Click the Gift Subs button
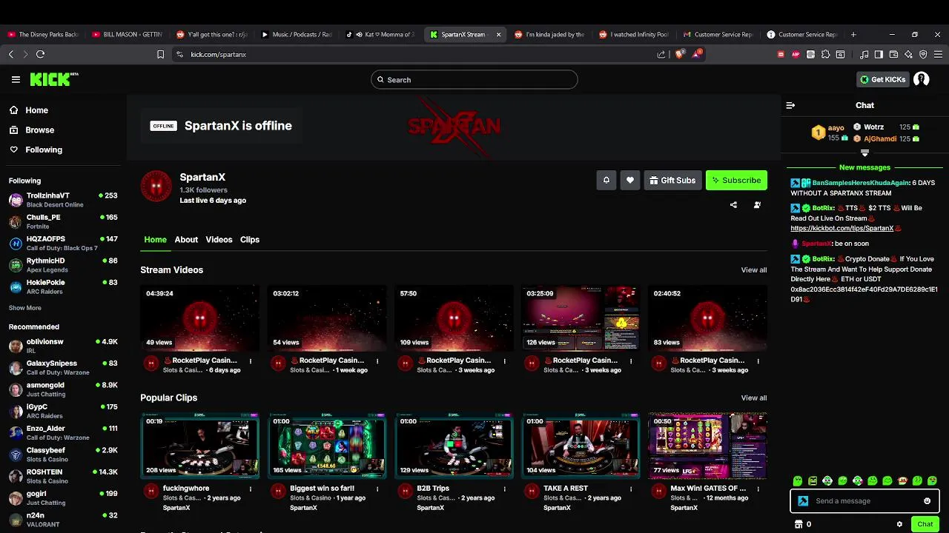 (673, 180)
